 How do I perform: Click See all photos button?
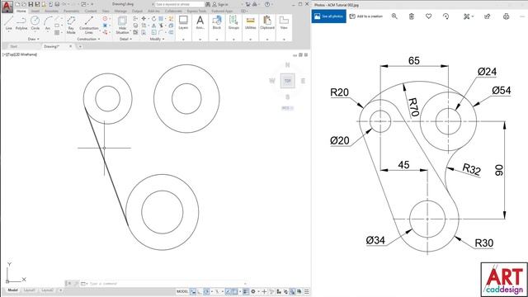[328, 16]
